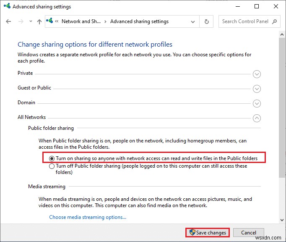Image resolution: width=286 pixels, height=242 pixels.
Task: Click the Media streaming heading
Action: 47,187
